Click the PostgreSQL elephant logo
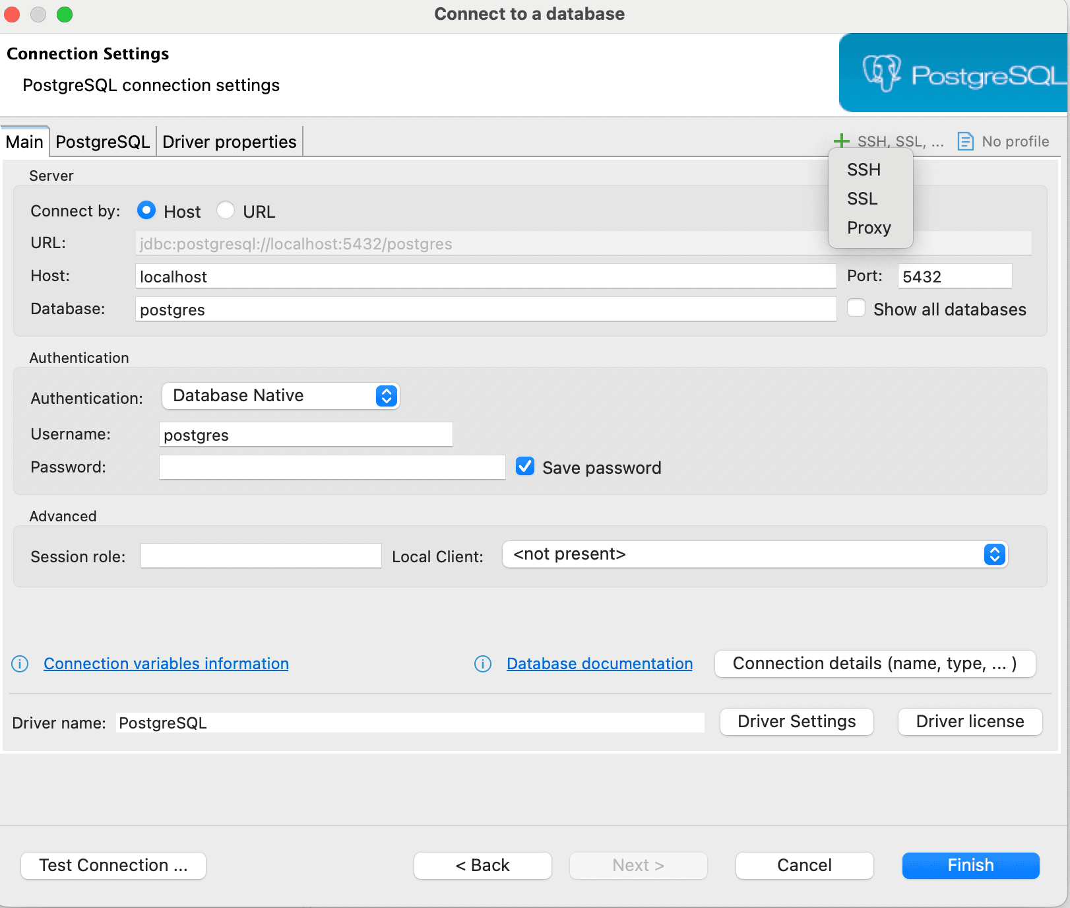The height and width of the screenshot is (908, 1070). tap(882, 73)
